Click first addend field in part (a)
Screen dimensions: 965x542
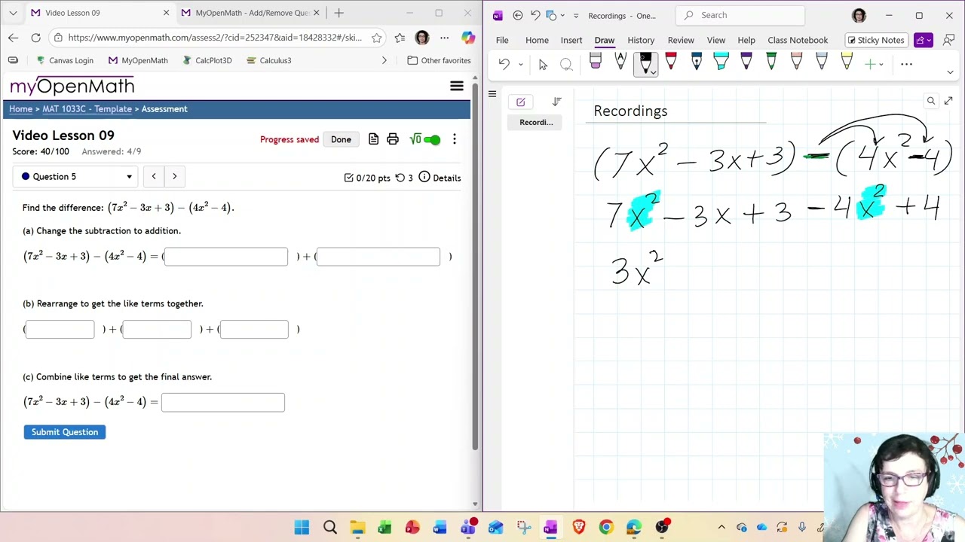point(226,257)
